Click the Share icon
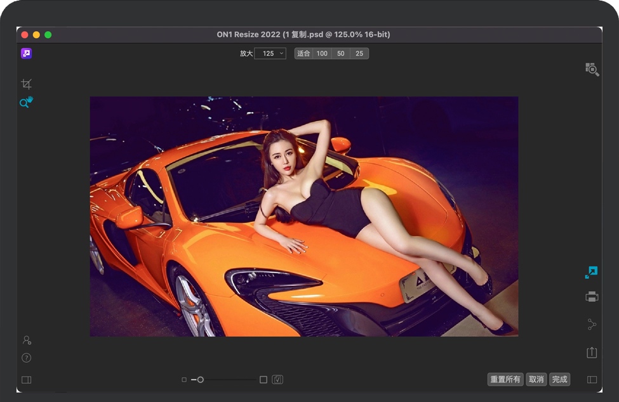 click(x=592, y=325)
